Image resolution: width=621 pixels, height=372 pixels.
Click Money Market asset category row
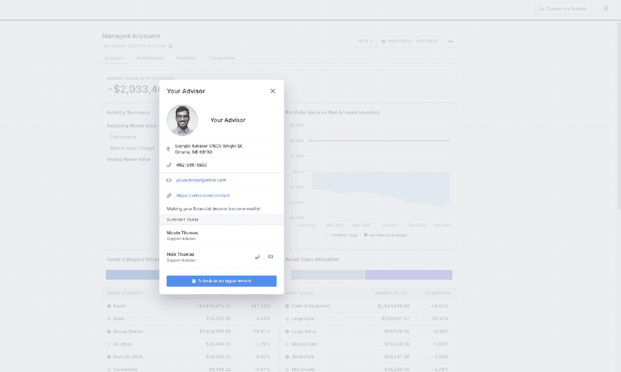click(x=190, y=331)
